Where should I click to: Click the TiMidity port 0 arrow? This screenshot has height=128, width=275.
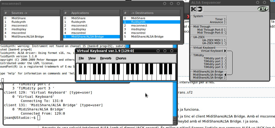225,58
